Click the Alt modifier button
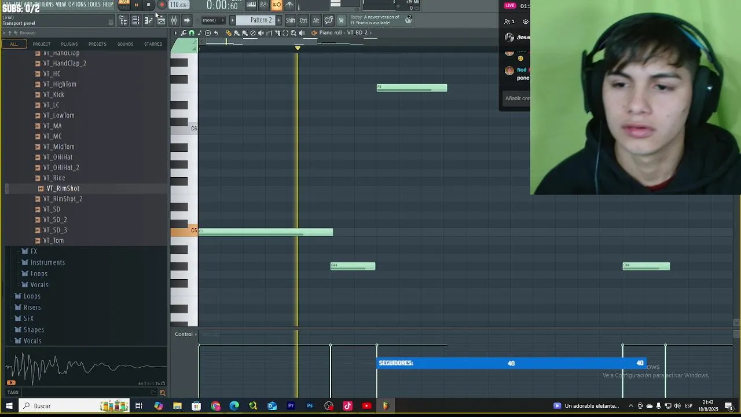 click(x=316, y=20)
